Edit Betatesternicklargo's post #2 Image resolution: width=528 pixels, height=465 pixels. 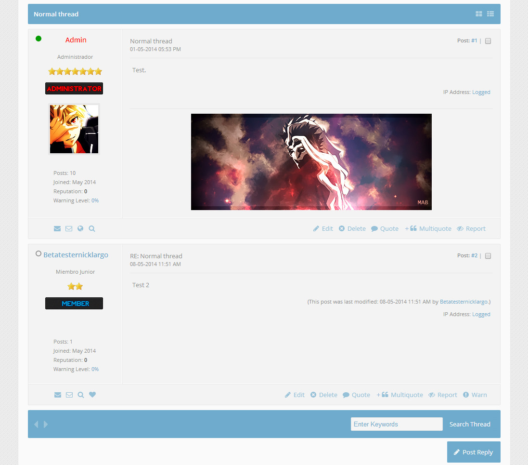point(295,395)
